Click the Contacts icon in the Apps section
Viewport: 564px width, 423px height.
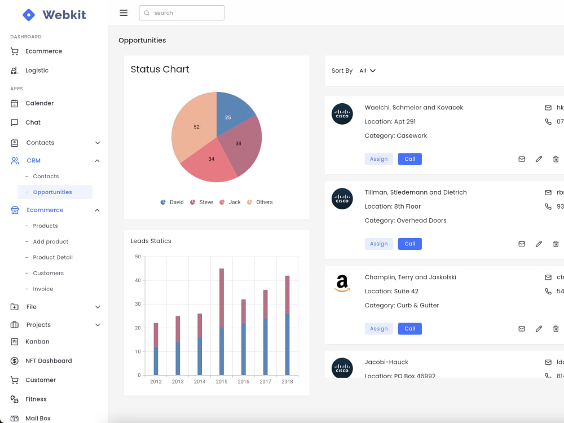pos(15,143)
